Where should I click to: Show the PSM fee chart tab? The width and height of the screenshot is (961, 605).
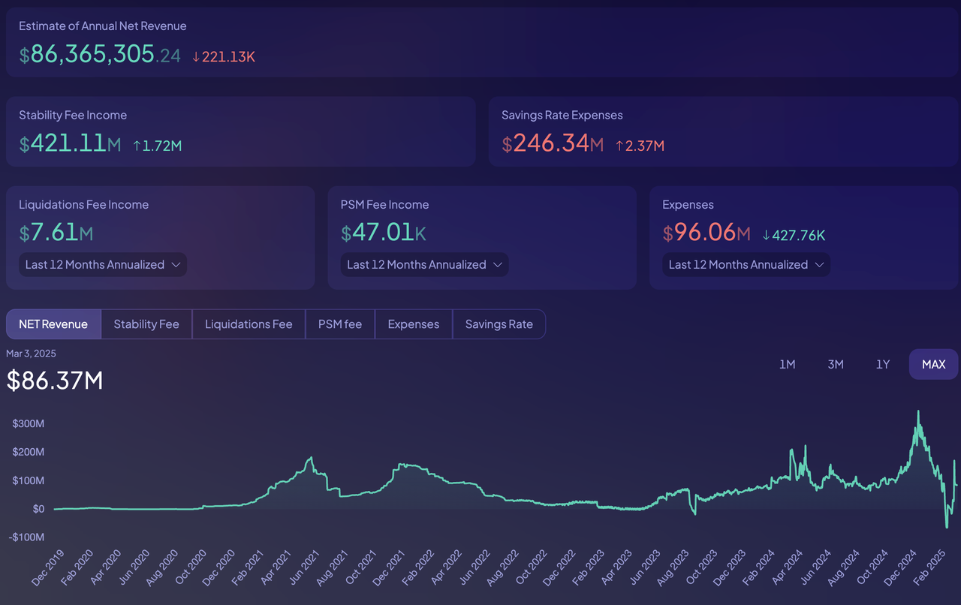click(340, 324)
